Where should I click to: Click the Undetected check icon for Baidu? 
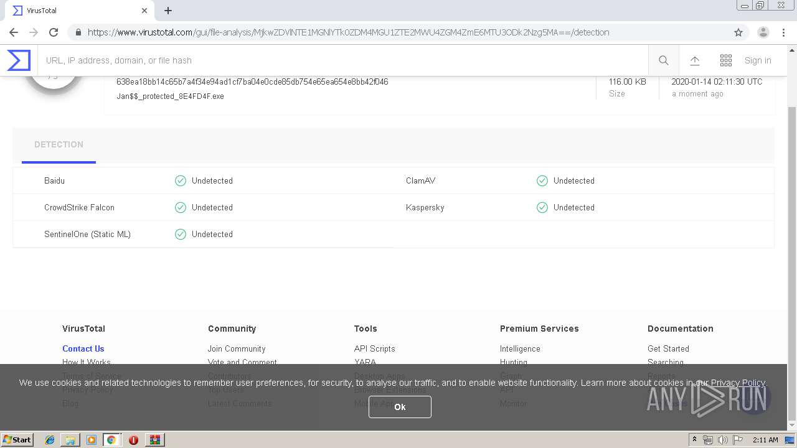[181, 180]
